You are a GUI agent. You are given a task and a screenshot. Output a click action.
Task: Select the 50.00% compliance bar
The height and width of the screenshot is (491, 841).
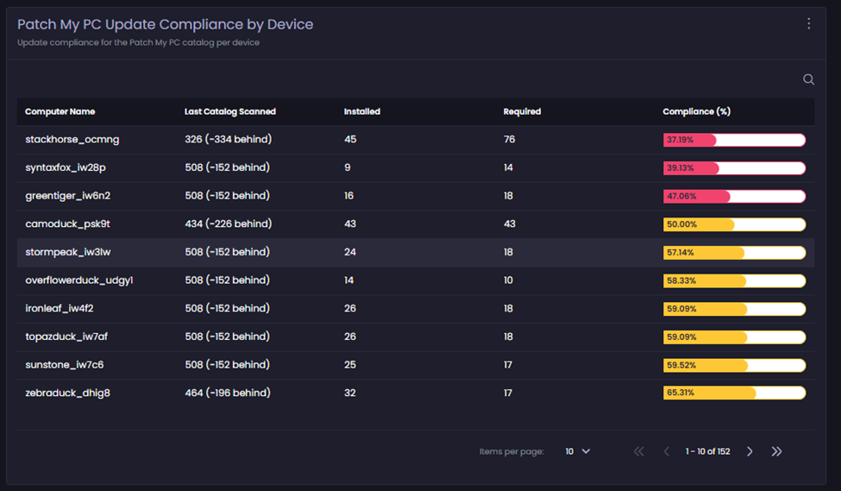(734, 224)
